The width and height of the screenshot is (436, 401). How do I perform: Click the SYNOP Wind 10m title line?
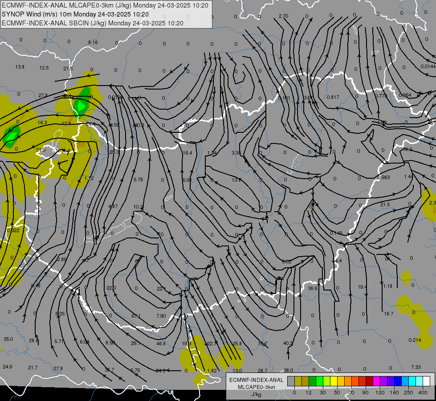pos(75,14)
